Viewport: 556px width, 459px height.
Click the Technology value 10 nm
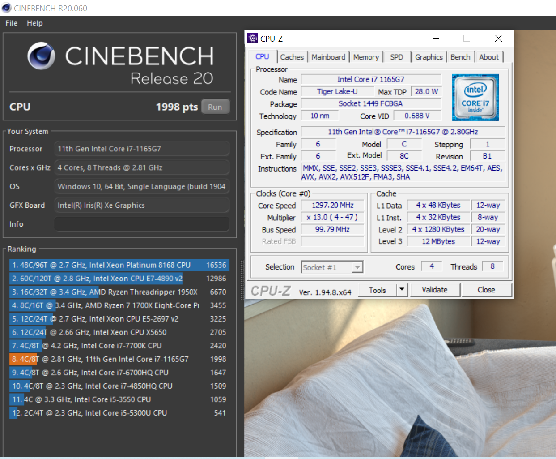pyautogui.click(x=320, y=116)
